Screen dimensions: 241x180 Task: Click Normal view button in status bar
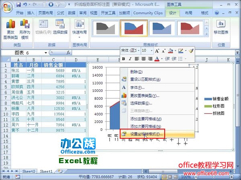(165, 177)
